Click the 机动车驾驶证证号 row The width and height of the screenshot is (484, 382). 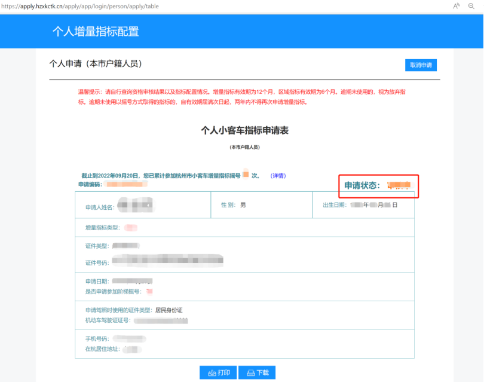click(137, 320)
